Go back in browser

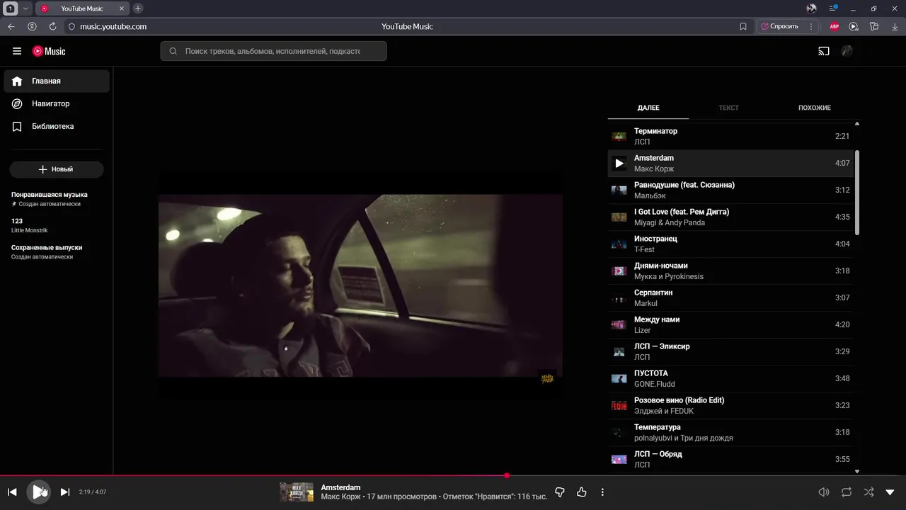point(11,26)
